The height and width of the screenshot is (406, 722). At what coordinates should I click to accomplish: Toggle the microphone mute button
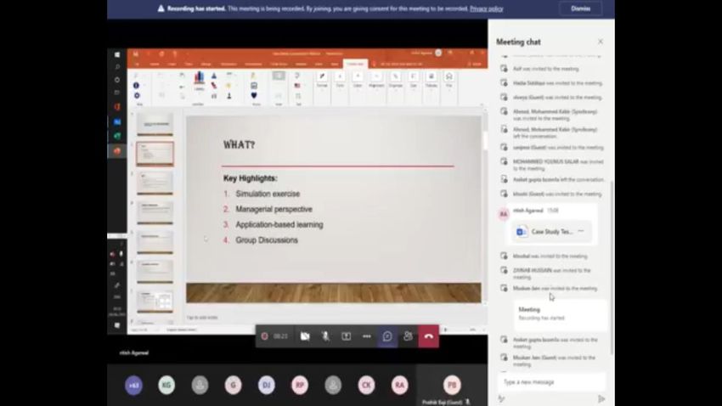(325, 336)
